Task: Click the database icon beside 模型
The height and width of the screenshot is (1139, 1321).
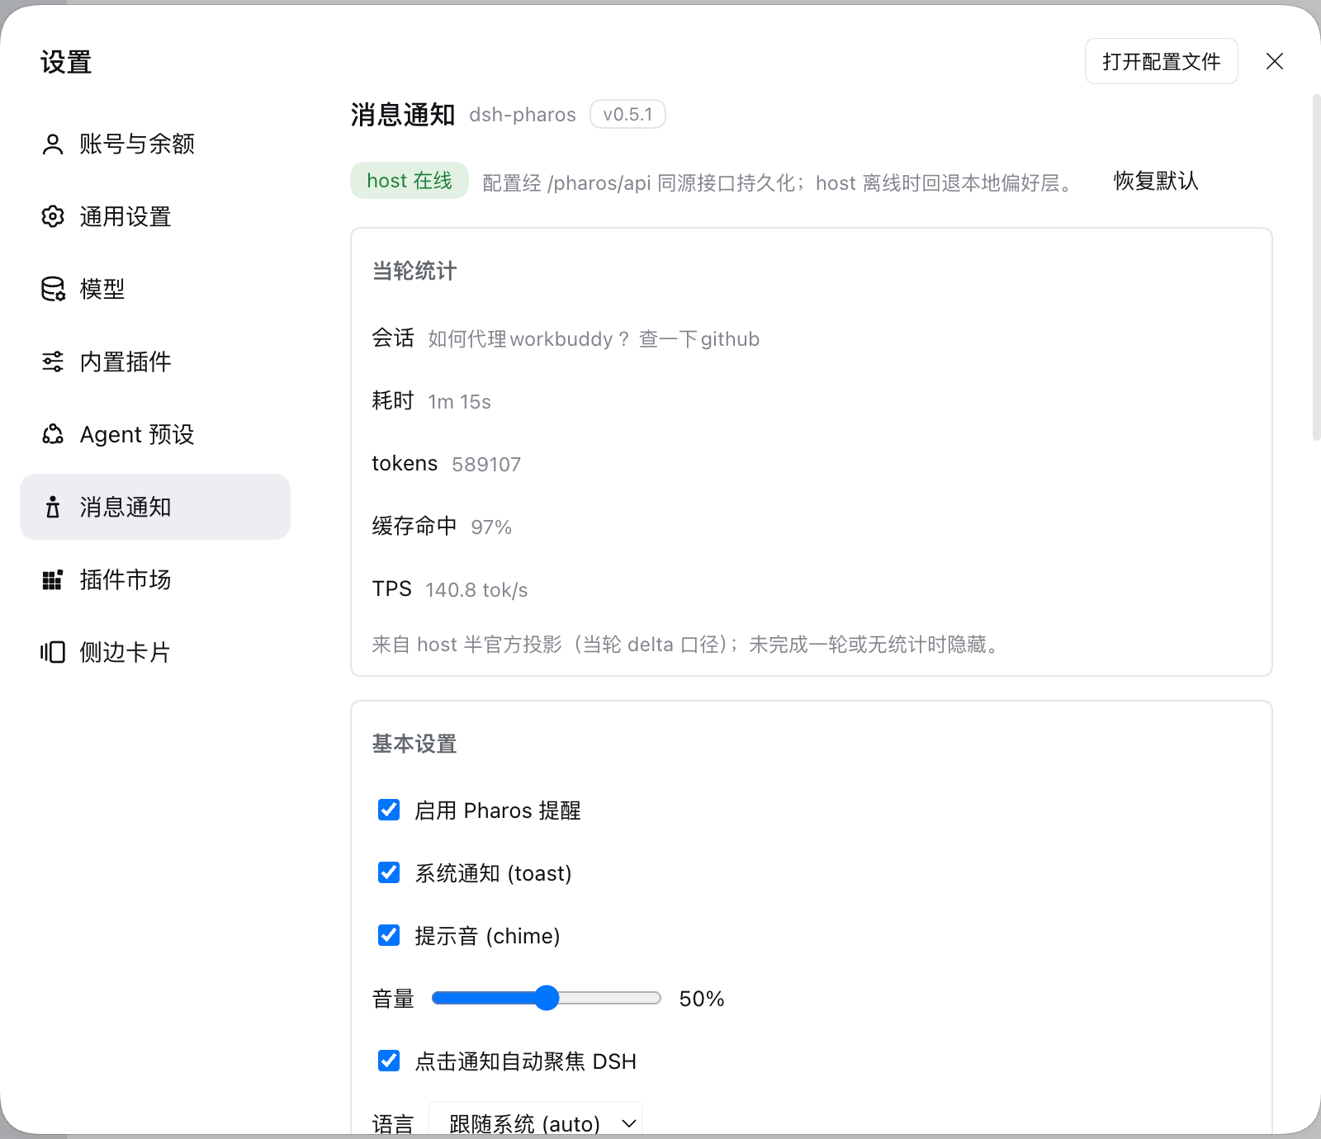Action: pyautogui.click(x=53, y=289)
